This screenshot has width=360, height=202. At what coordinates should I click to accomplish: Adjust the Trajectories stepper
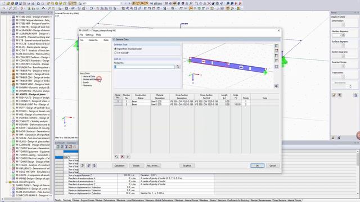pos(343,76)
